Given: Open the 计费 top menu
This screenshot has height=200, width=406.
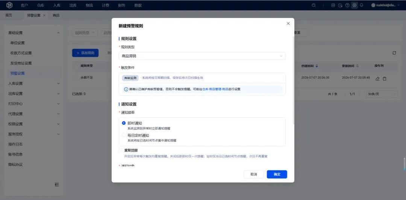Looking at the screenshot, I should (x=105, y=5).
